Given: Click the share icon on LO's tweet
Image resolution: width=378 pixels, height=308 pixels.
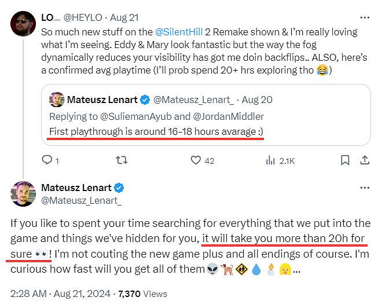Looking at the screenshot, I should coord(365,160).
